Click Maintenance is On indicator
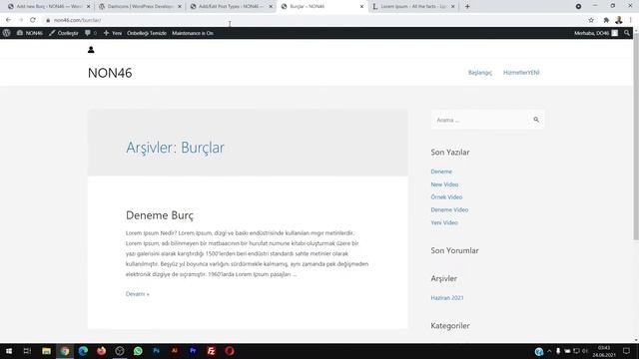Screen dimensions: 639x359 pyautogui.click(x=193, y=33)
